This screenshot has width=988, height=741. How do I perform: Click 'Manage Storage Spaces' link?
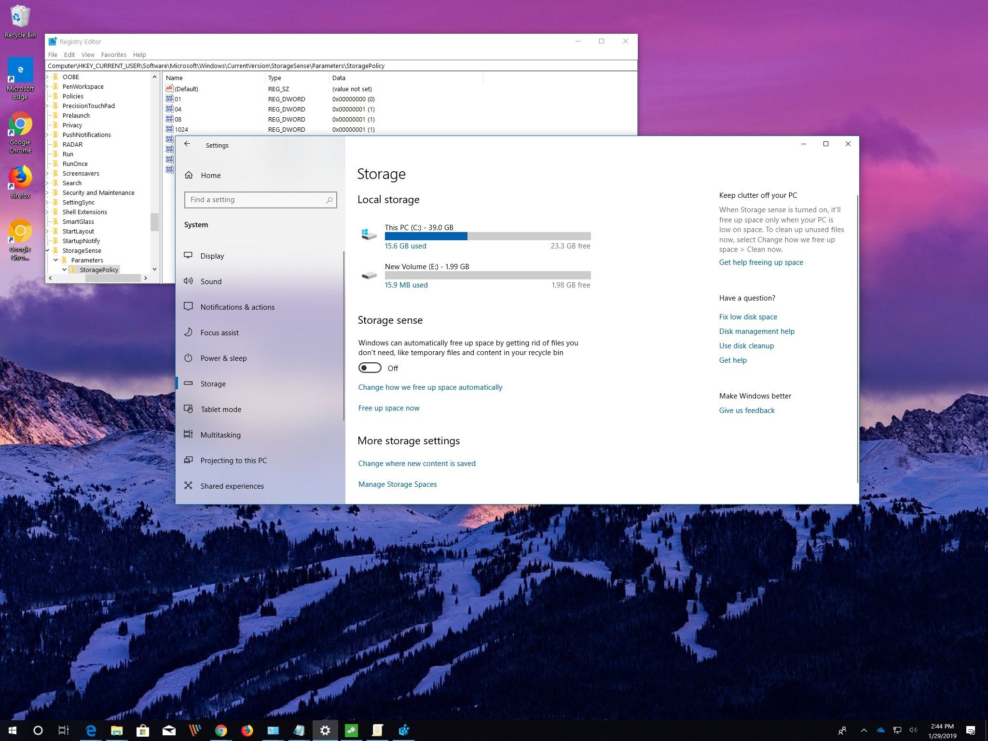pos(397,483)
